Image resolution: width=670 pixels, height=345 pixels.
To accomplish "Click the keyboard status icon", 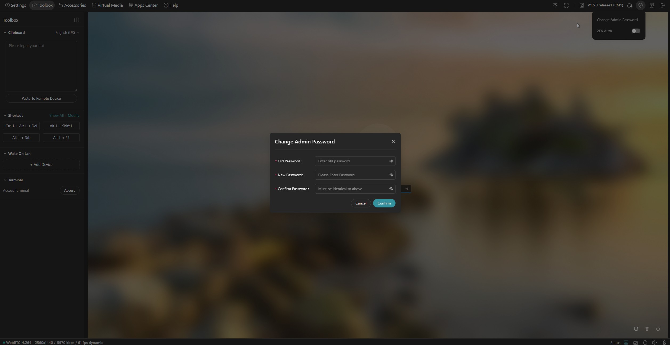I will (x=636, y=343).
